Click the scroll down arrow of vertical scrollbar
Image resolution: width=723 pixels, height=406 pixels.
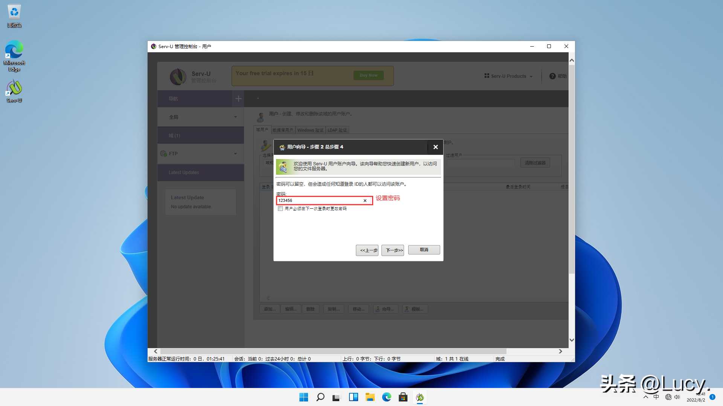572,340
